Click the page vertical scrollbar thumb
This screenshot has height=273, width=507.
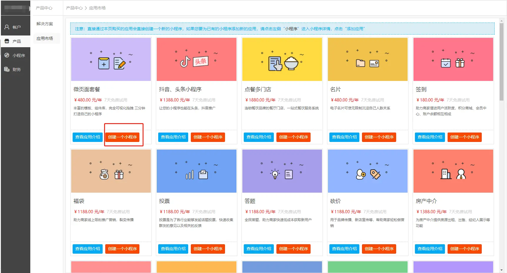tap(501, 62)
